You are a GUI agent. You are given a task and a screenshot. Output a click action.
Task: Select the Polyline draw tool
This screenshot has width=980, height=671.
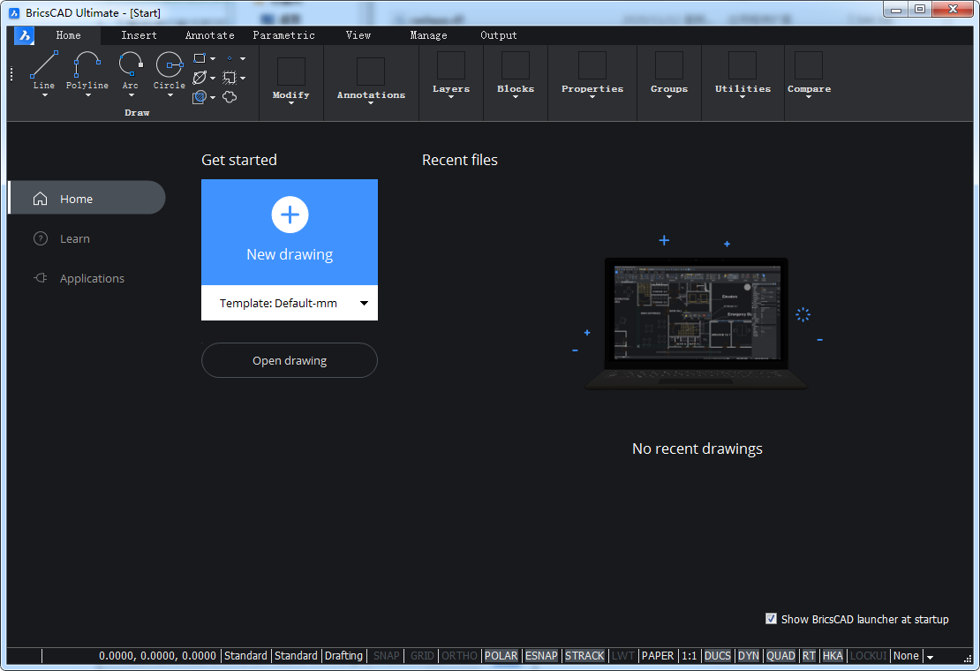point(87,67)
